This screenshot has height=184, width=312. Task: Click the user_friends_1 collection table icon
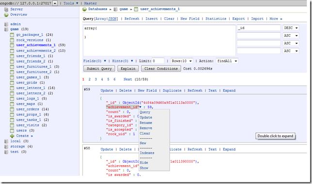[x=12, y=56]
